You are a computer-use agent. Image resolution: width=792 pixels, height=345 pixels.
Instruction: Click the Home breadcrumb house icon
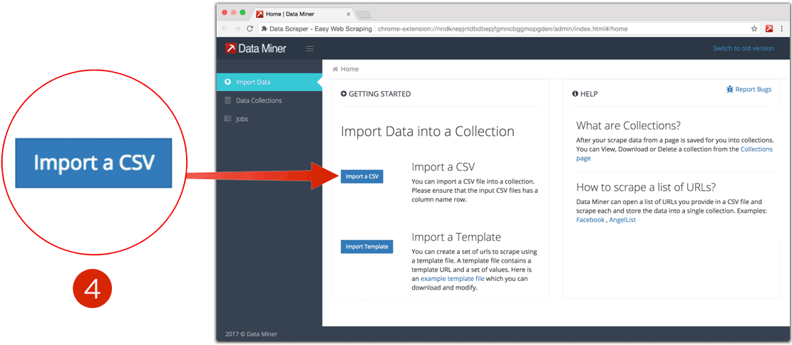pos(335,69)
